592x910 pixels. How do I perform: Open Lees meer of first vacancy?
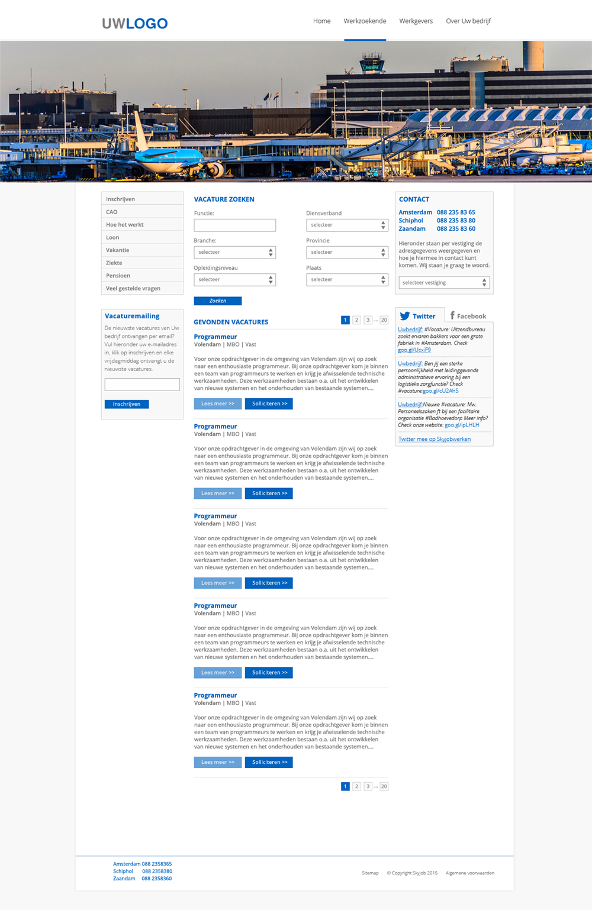point(217,404)
